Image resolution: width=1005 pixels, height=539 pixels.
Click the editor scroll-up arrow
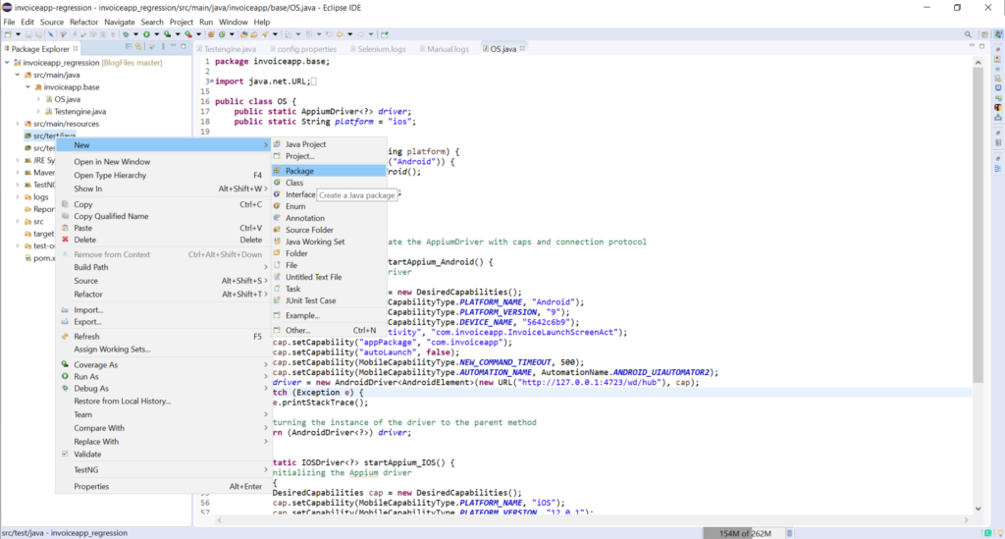(x=979, y=62)
